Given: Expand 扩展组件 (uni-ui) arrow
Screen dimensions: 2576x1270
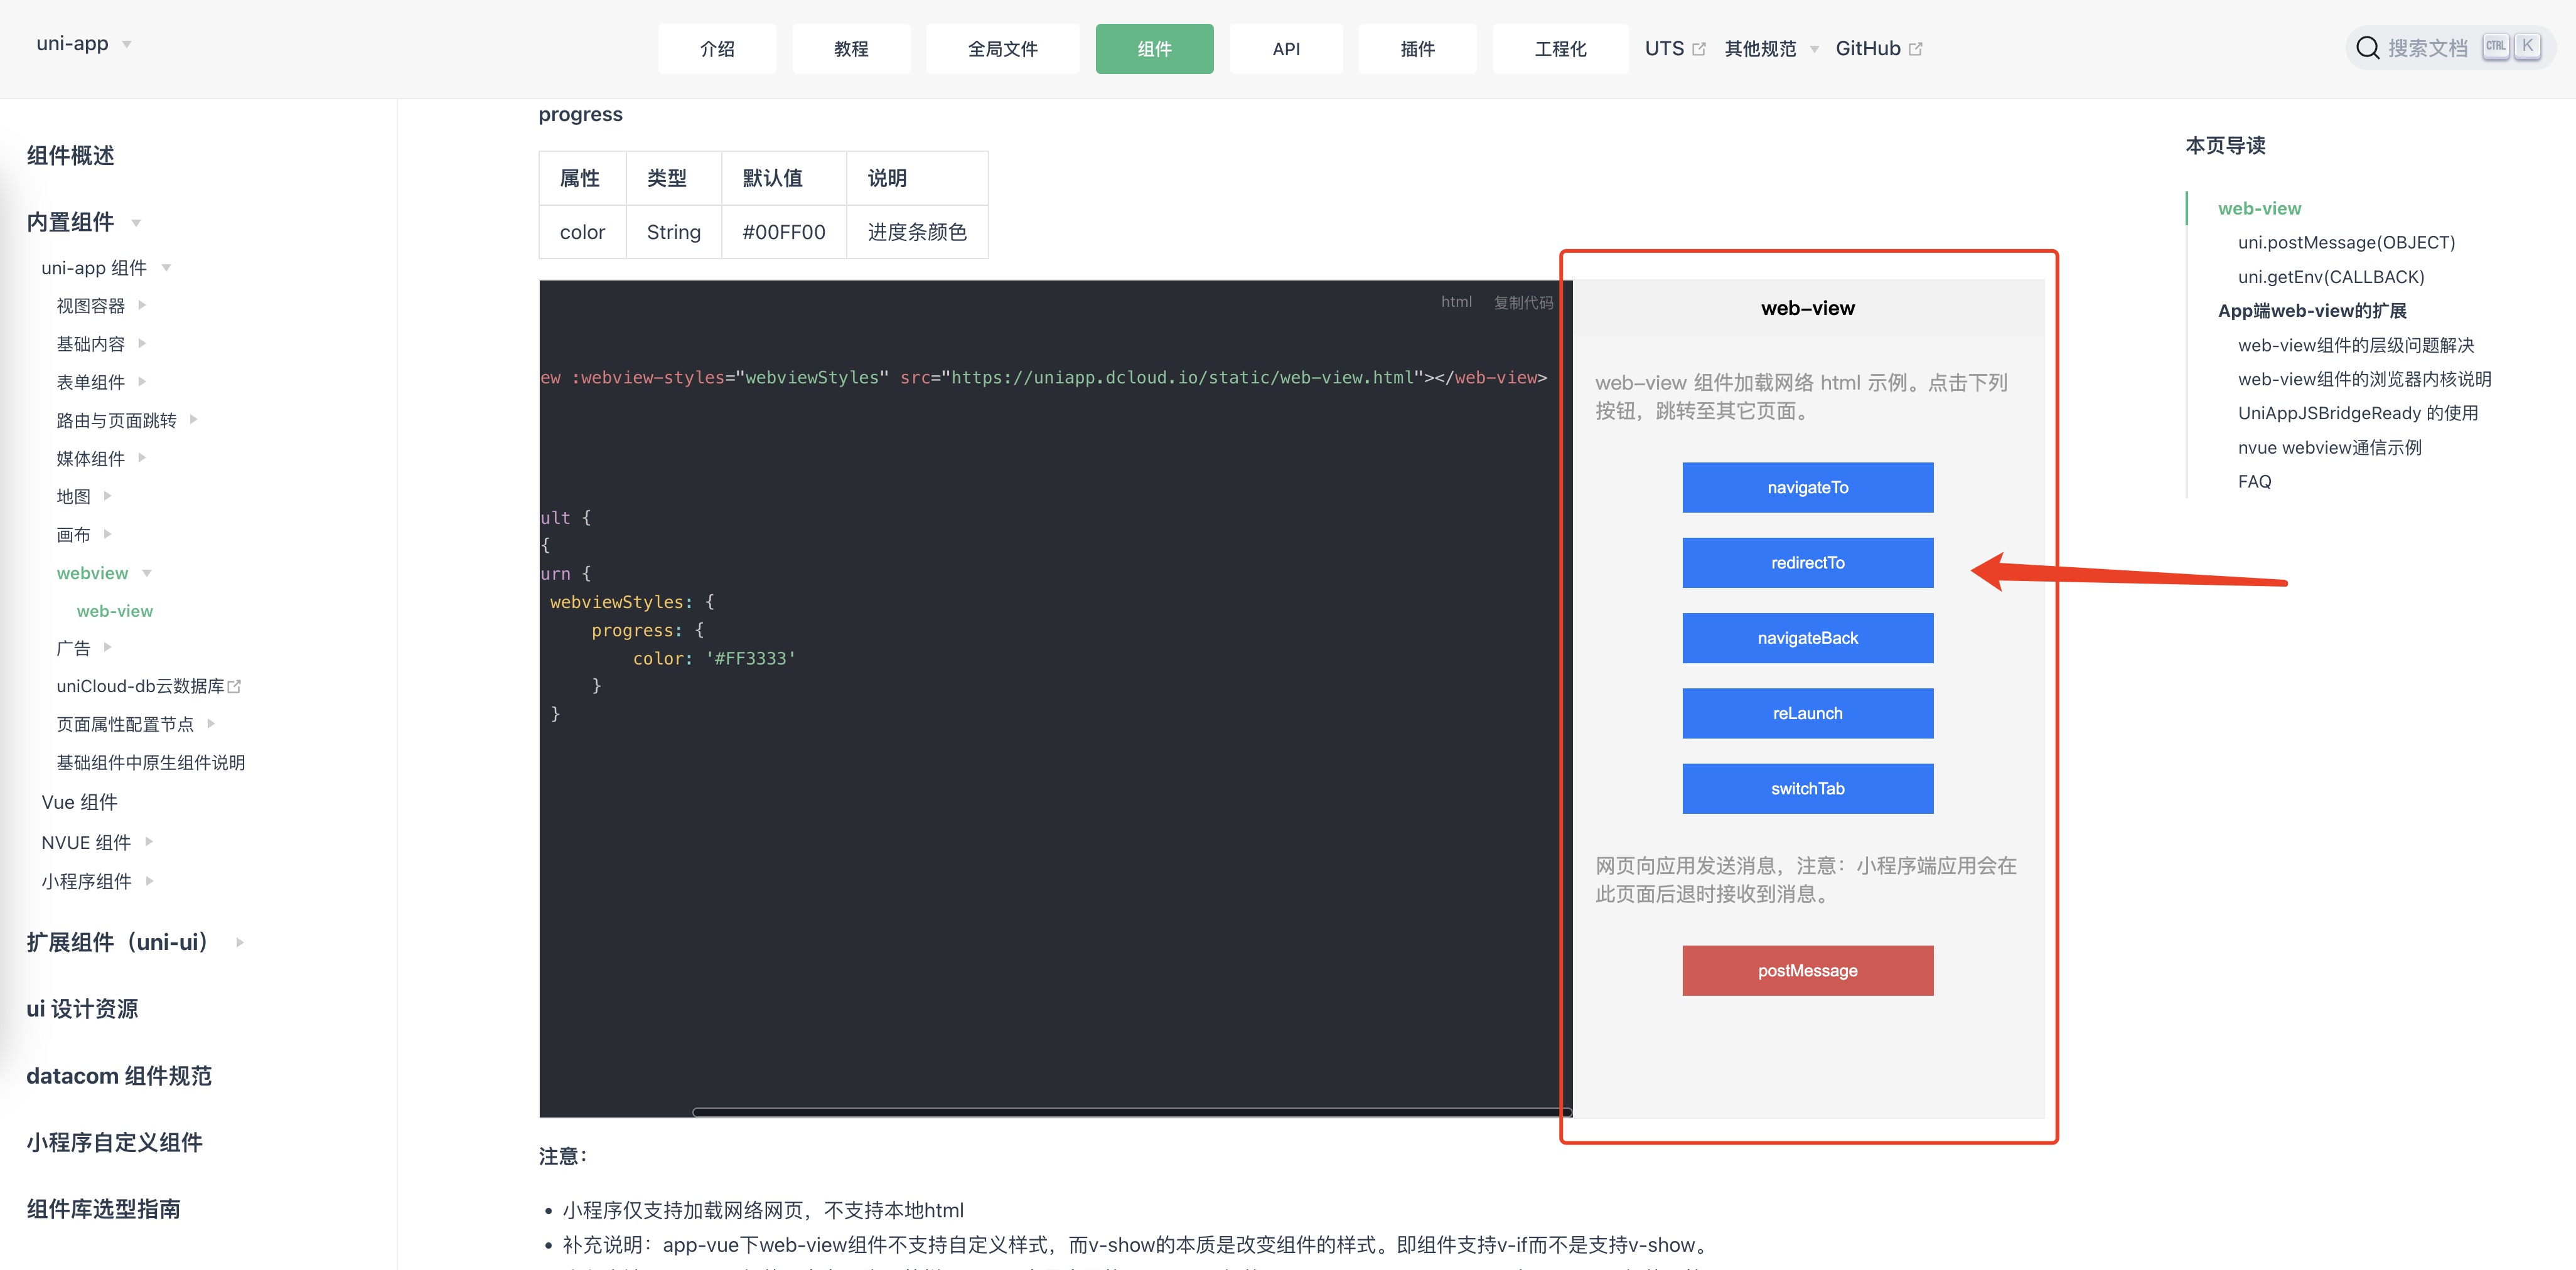Looking at the screenshot, I should 239,942.
